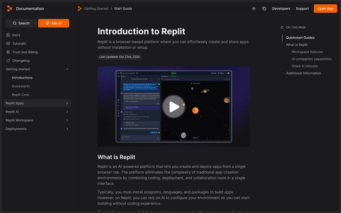The image size is (341, 213).
Task: Click the Search field in sidebar
Action: 21,23
